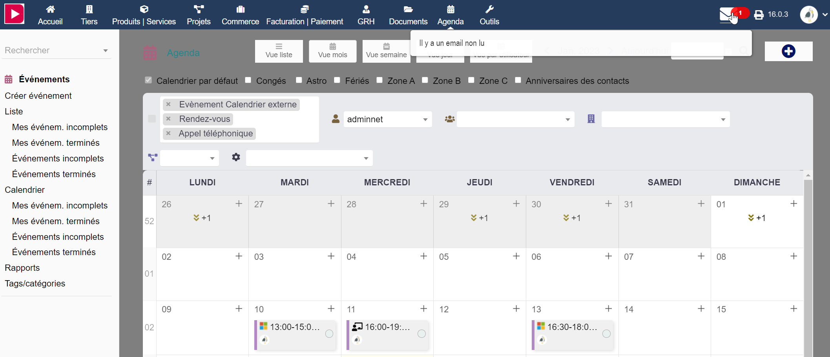Click the blue plus add event button
The image size is (830, 357).
pos(788,51)
